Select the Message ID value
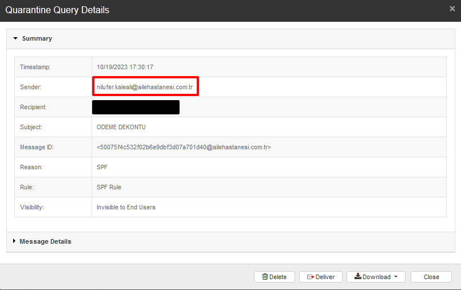This screenshot has height=290, width=461. click(x=184, y=147)
